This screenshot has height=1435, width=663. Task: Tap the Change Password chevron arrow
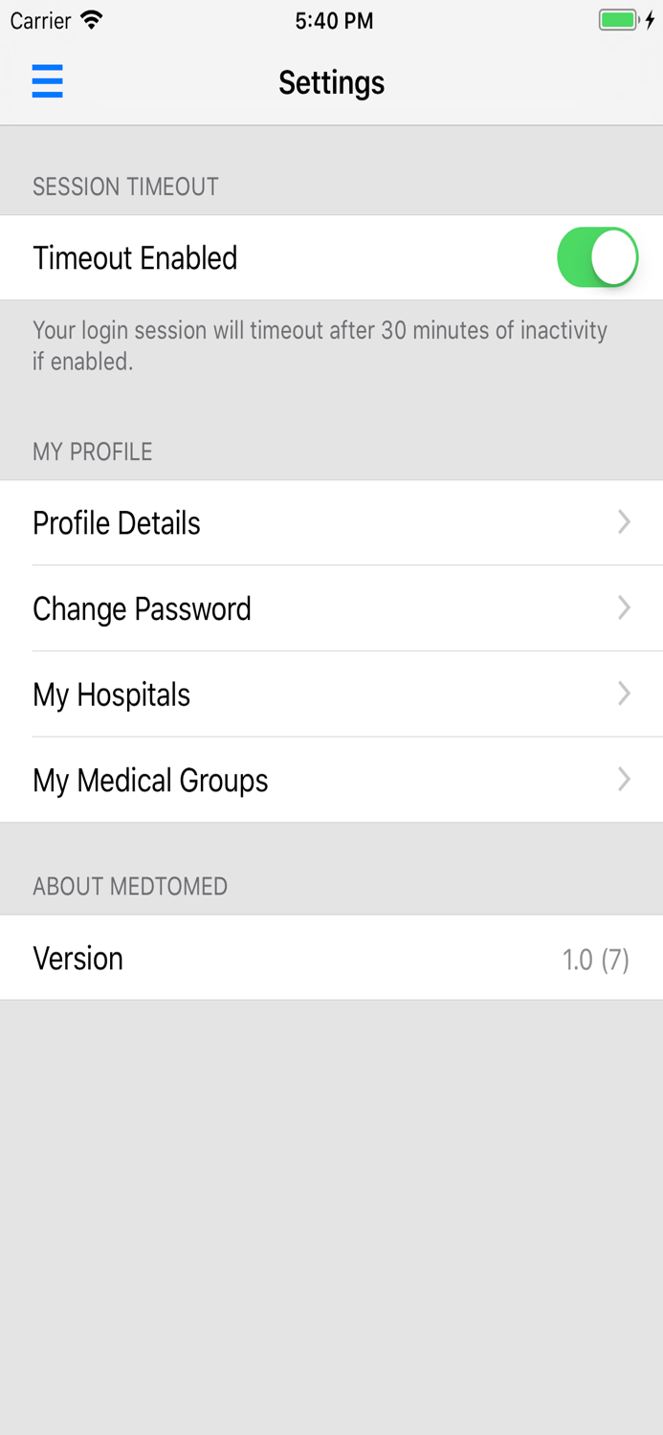624,608
